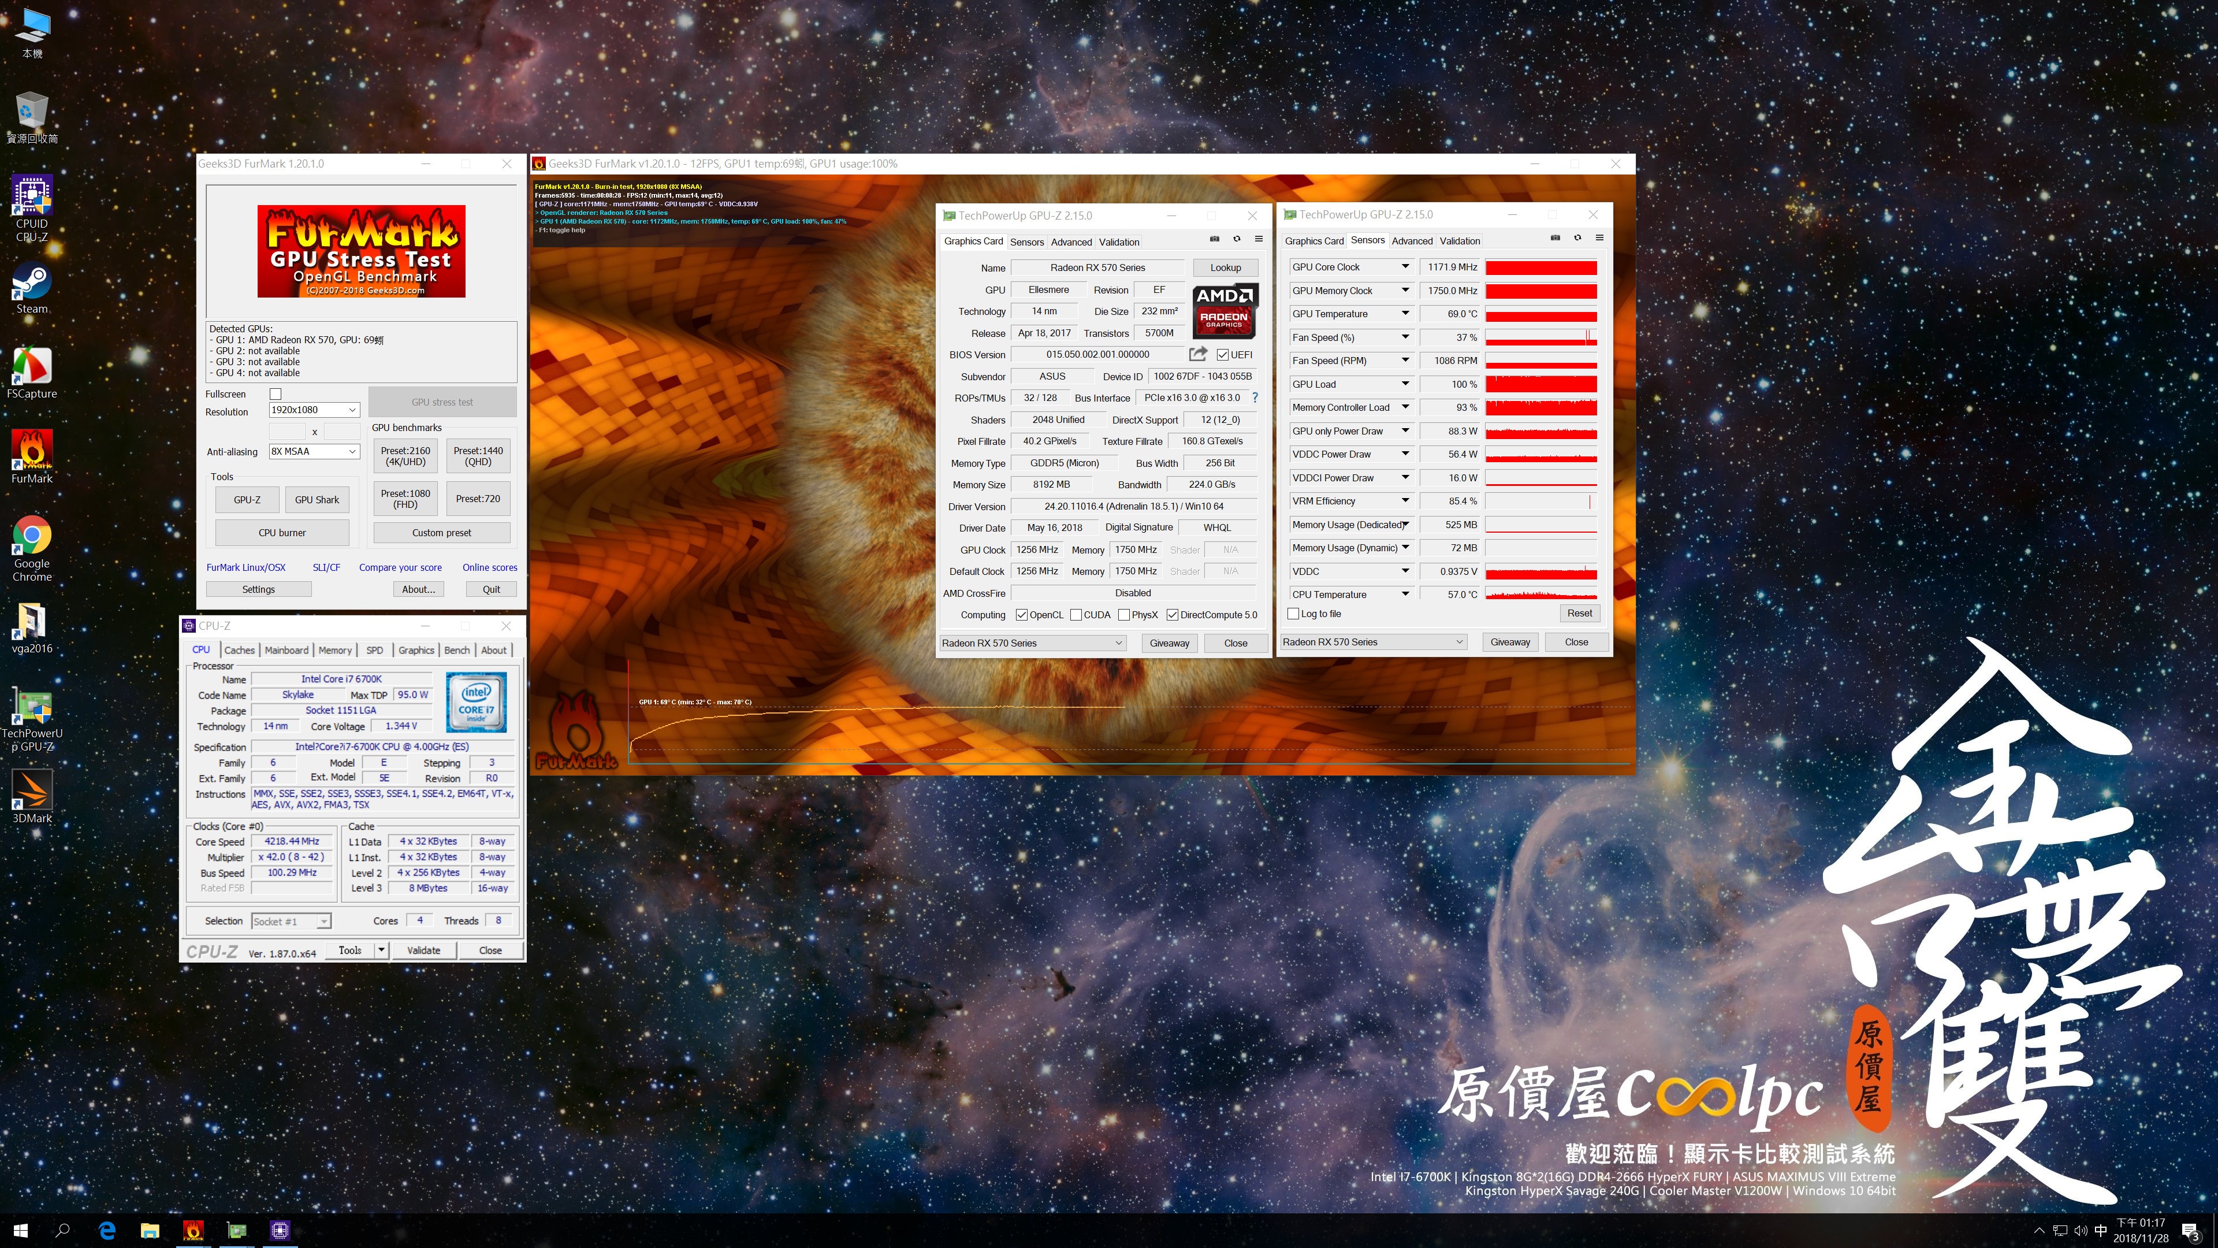The height and width of the screenshot is (1248, 2218).
Task: Open the CPU-Z Tools dropdown arrow
Action: point(381,950)
